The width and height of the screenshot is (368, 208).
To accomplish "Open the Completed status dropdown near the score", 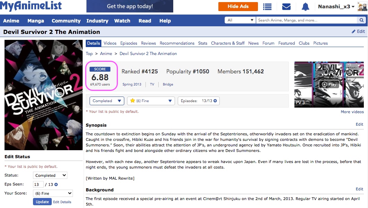I will (x=107, y=101).
